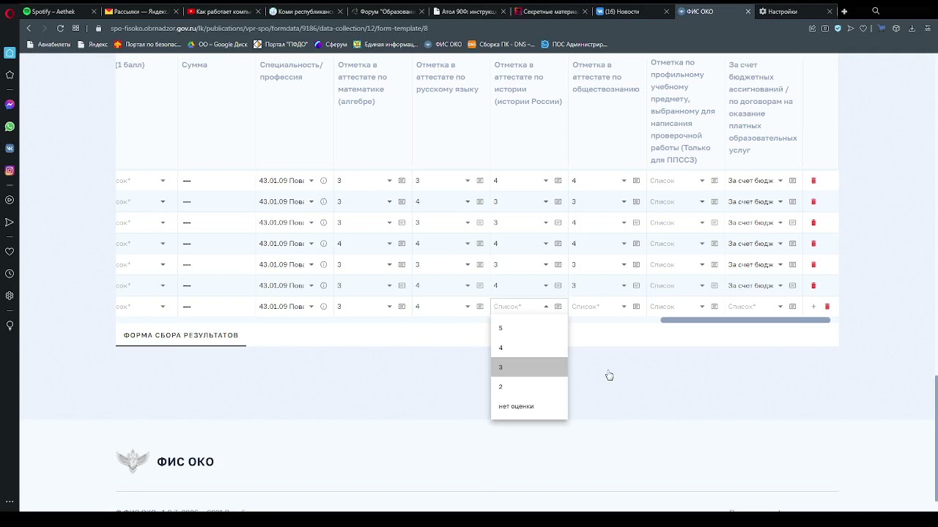The width and height of the screenshot is (938, 527).
Task: Switch to the Настройки browser tab
Action: [x=795, y=12]
